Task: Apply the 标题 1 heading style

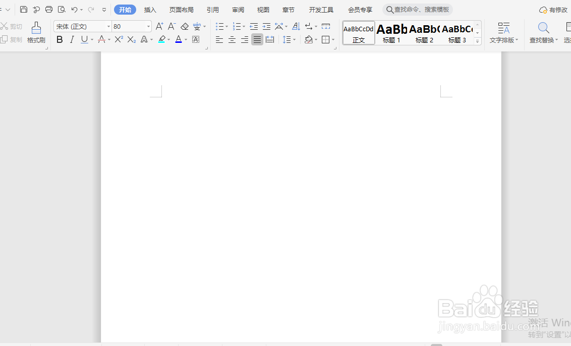Action: (391, 33)
